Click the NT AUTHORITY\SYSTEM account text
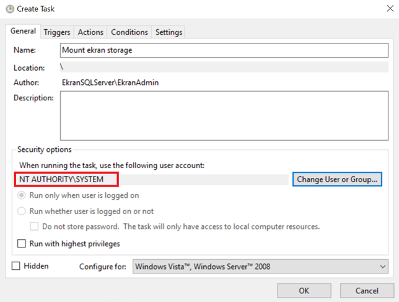 coord(61,179)
